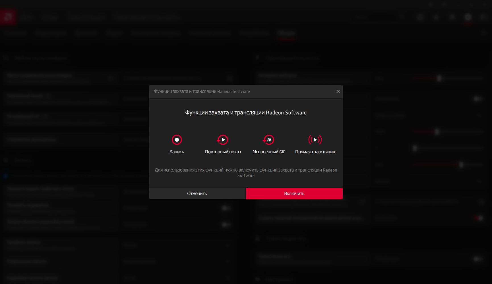
Task: Select the 'Прямая трансляция' label text
Action: 315,152
